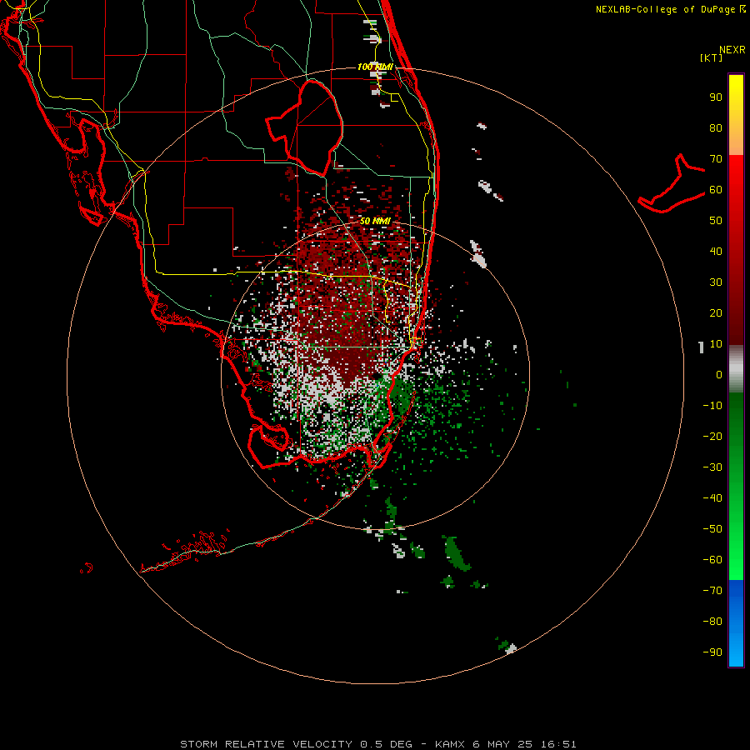This screenshot has width=750, height=750.
Task: Pick the yellow segment of the color bar
Action: click(x=736, y=115)
